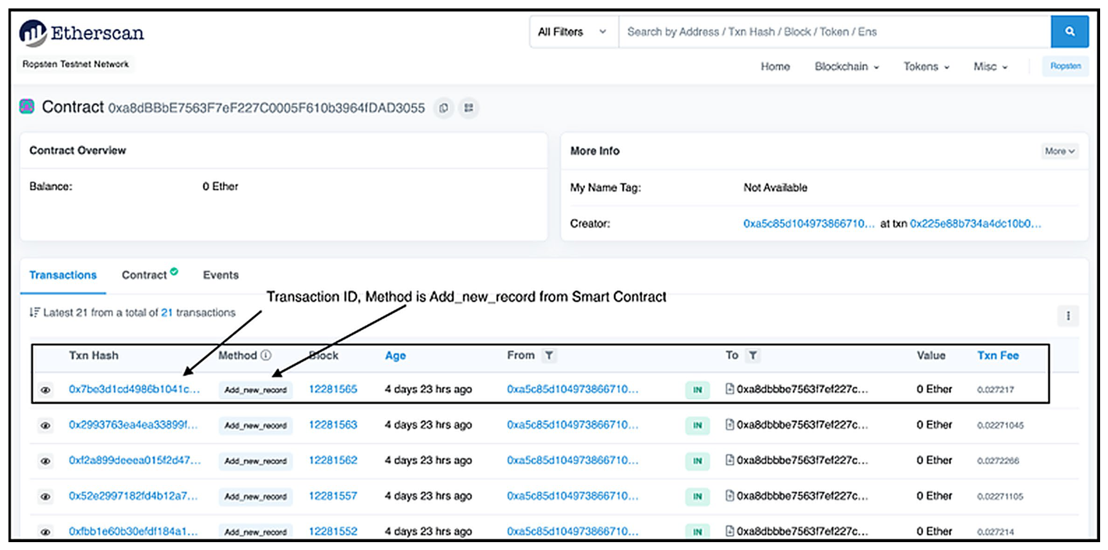1108x550 pixels.
Task: Open transaction hash 0xfbb1e60b30efdf184a1
Action: (134, 531)
